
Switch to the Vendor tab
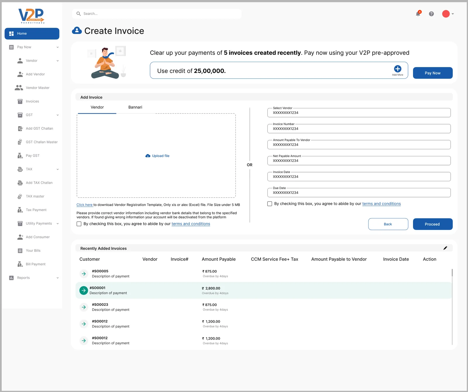pos(97,107)
